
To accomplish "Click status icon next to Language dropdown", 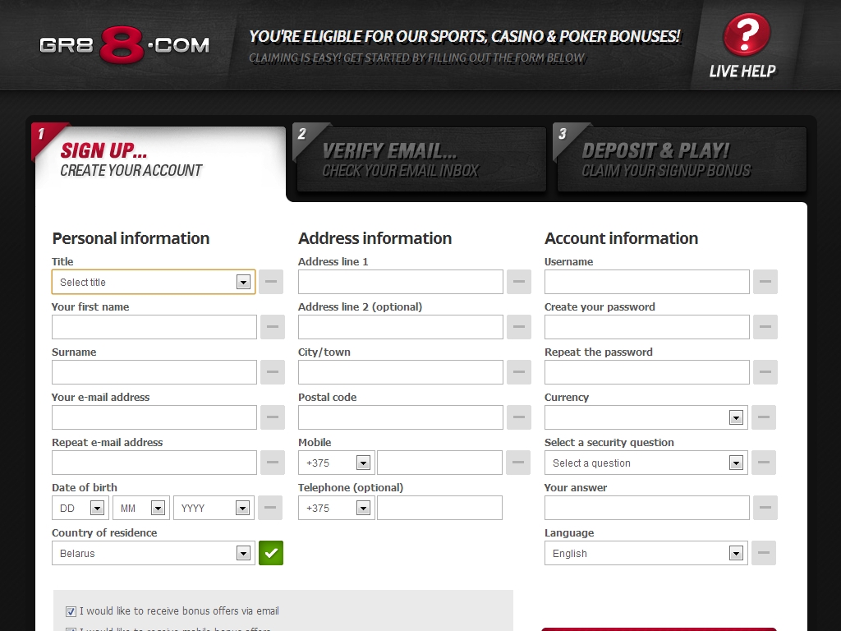I will (763, 553).
